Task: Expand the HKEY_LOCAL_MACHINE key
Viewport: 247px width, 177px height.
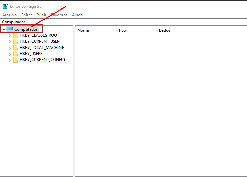Action: (10, 48)
